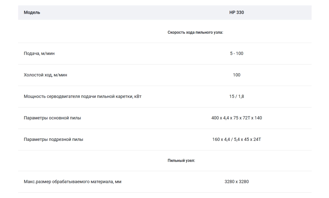Click the мм unit in max size row

(118, 182)
